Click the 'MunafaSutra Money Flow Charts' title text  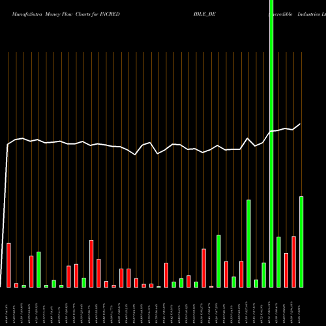click(x=51, y=14)
